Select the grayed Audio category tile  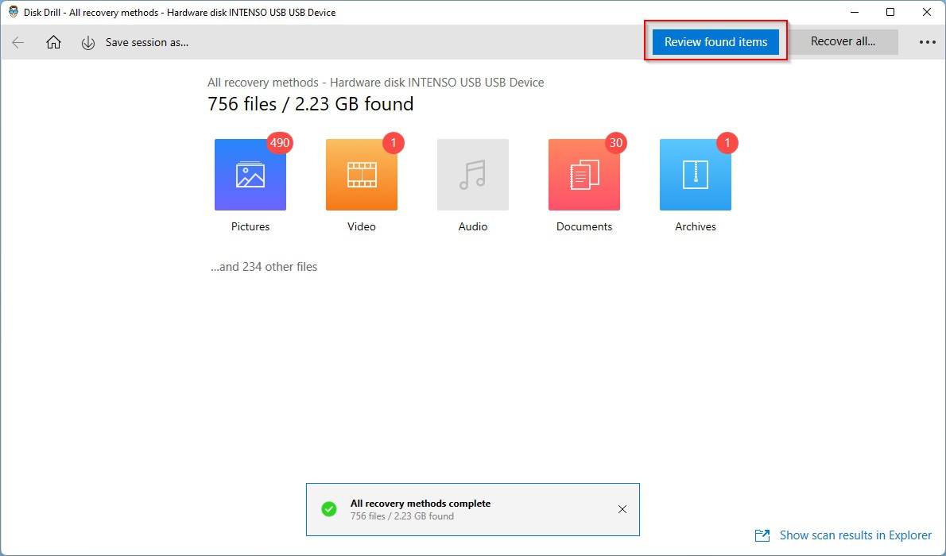coord(473,175)
